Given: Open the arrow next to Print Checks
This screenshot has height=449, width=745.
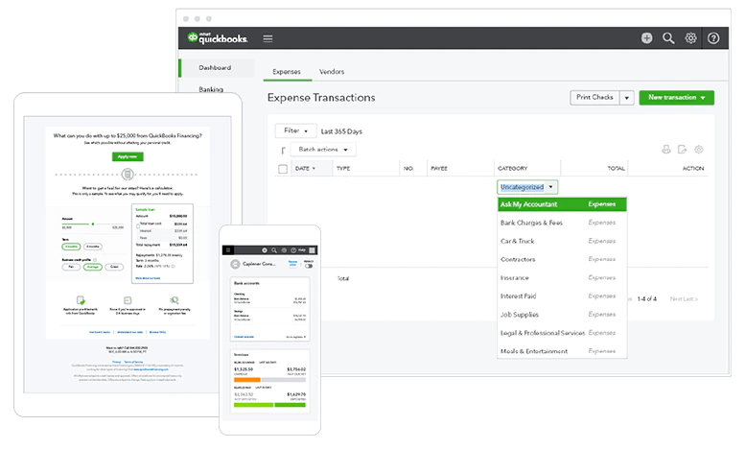Looking at the screenshot, I should (627, 98).
